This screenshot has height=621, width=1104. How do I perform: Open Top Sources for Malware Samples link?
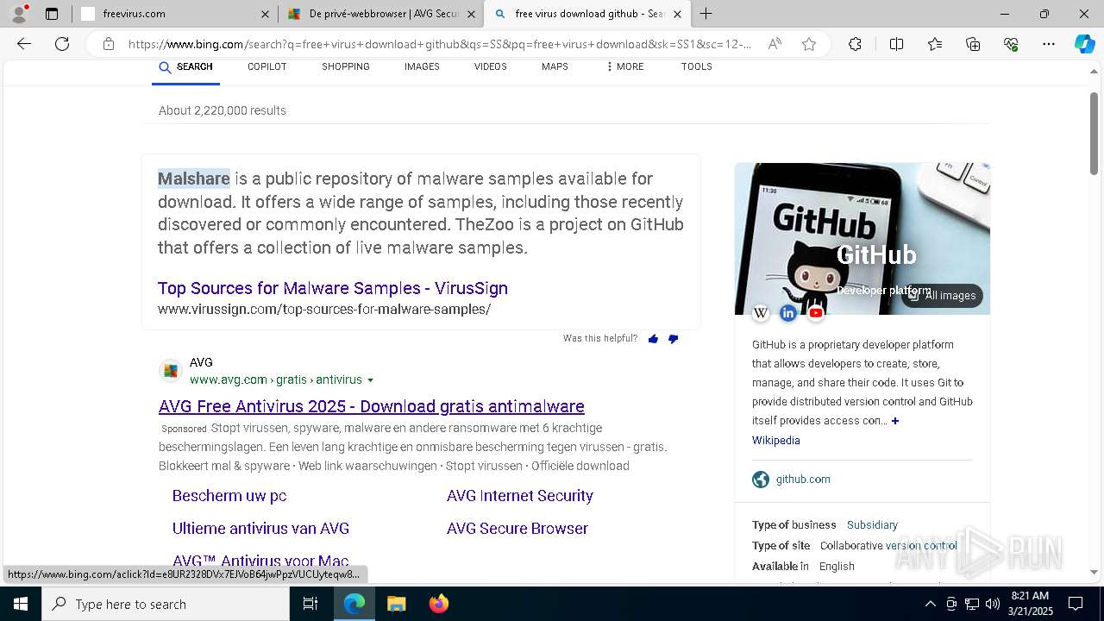tap(332, 288)
